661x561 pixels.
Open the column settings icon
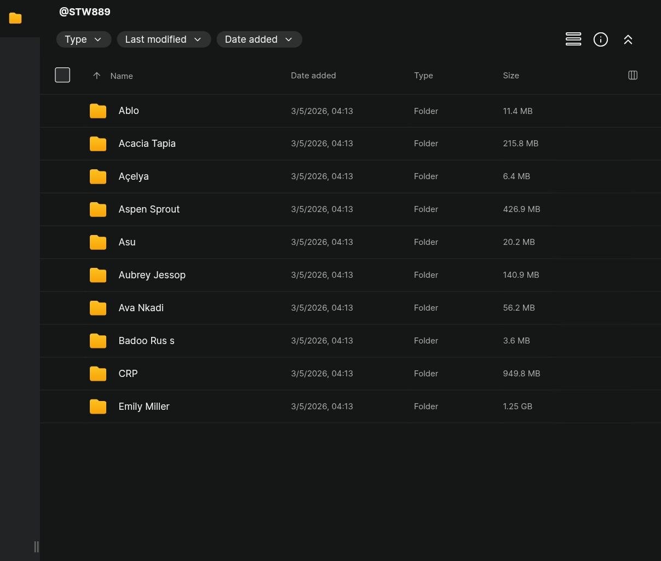pyautogui.click(x=633, y=75)
